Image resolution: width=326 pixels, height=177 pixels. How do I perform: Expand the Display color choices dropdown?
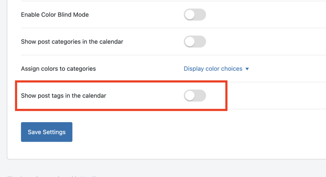[216, 69]
